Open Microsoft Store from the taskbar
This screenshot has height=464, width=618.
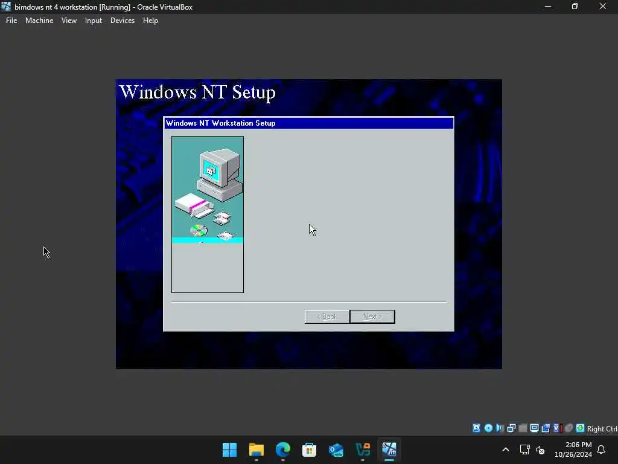pos(310,449)
